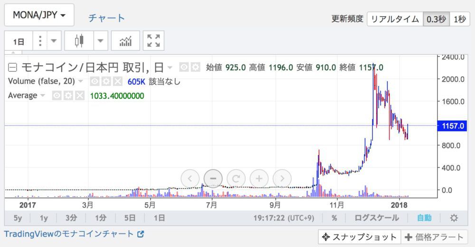Open settings gear of main series
475x247 pixels.
coord(195,67)
